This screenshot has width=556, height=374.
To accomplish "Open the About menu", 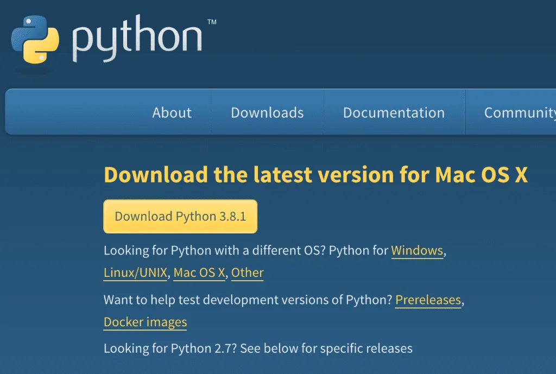I will click(172, 112).
